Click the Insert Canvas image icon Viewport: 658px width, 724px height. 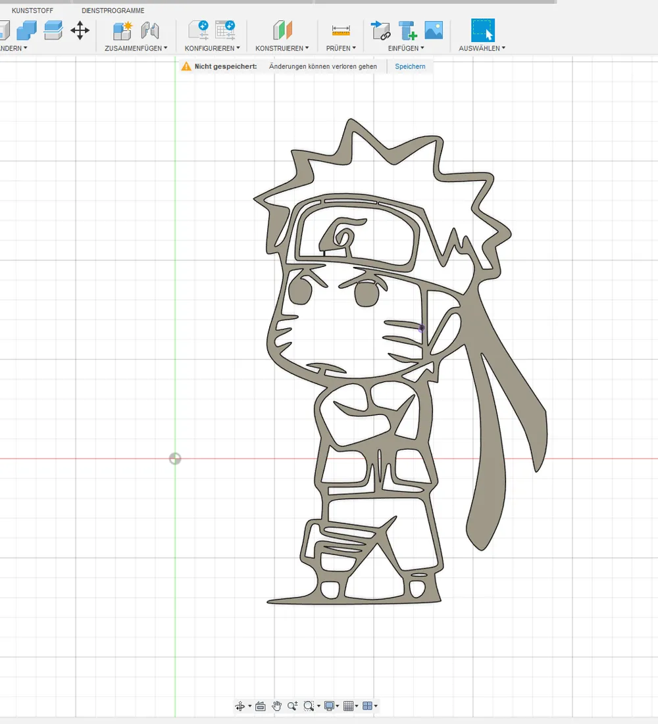pyautogui.click(x=434, y=30)
